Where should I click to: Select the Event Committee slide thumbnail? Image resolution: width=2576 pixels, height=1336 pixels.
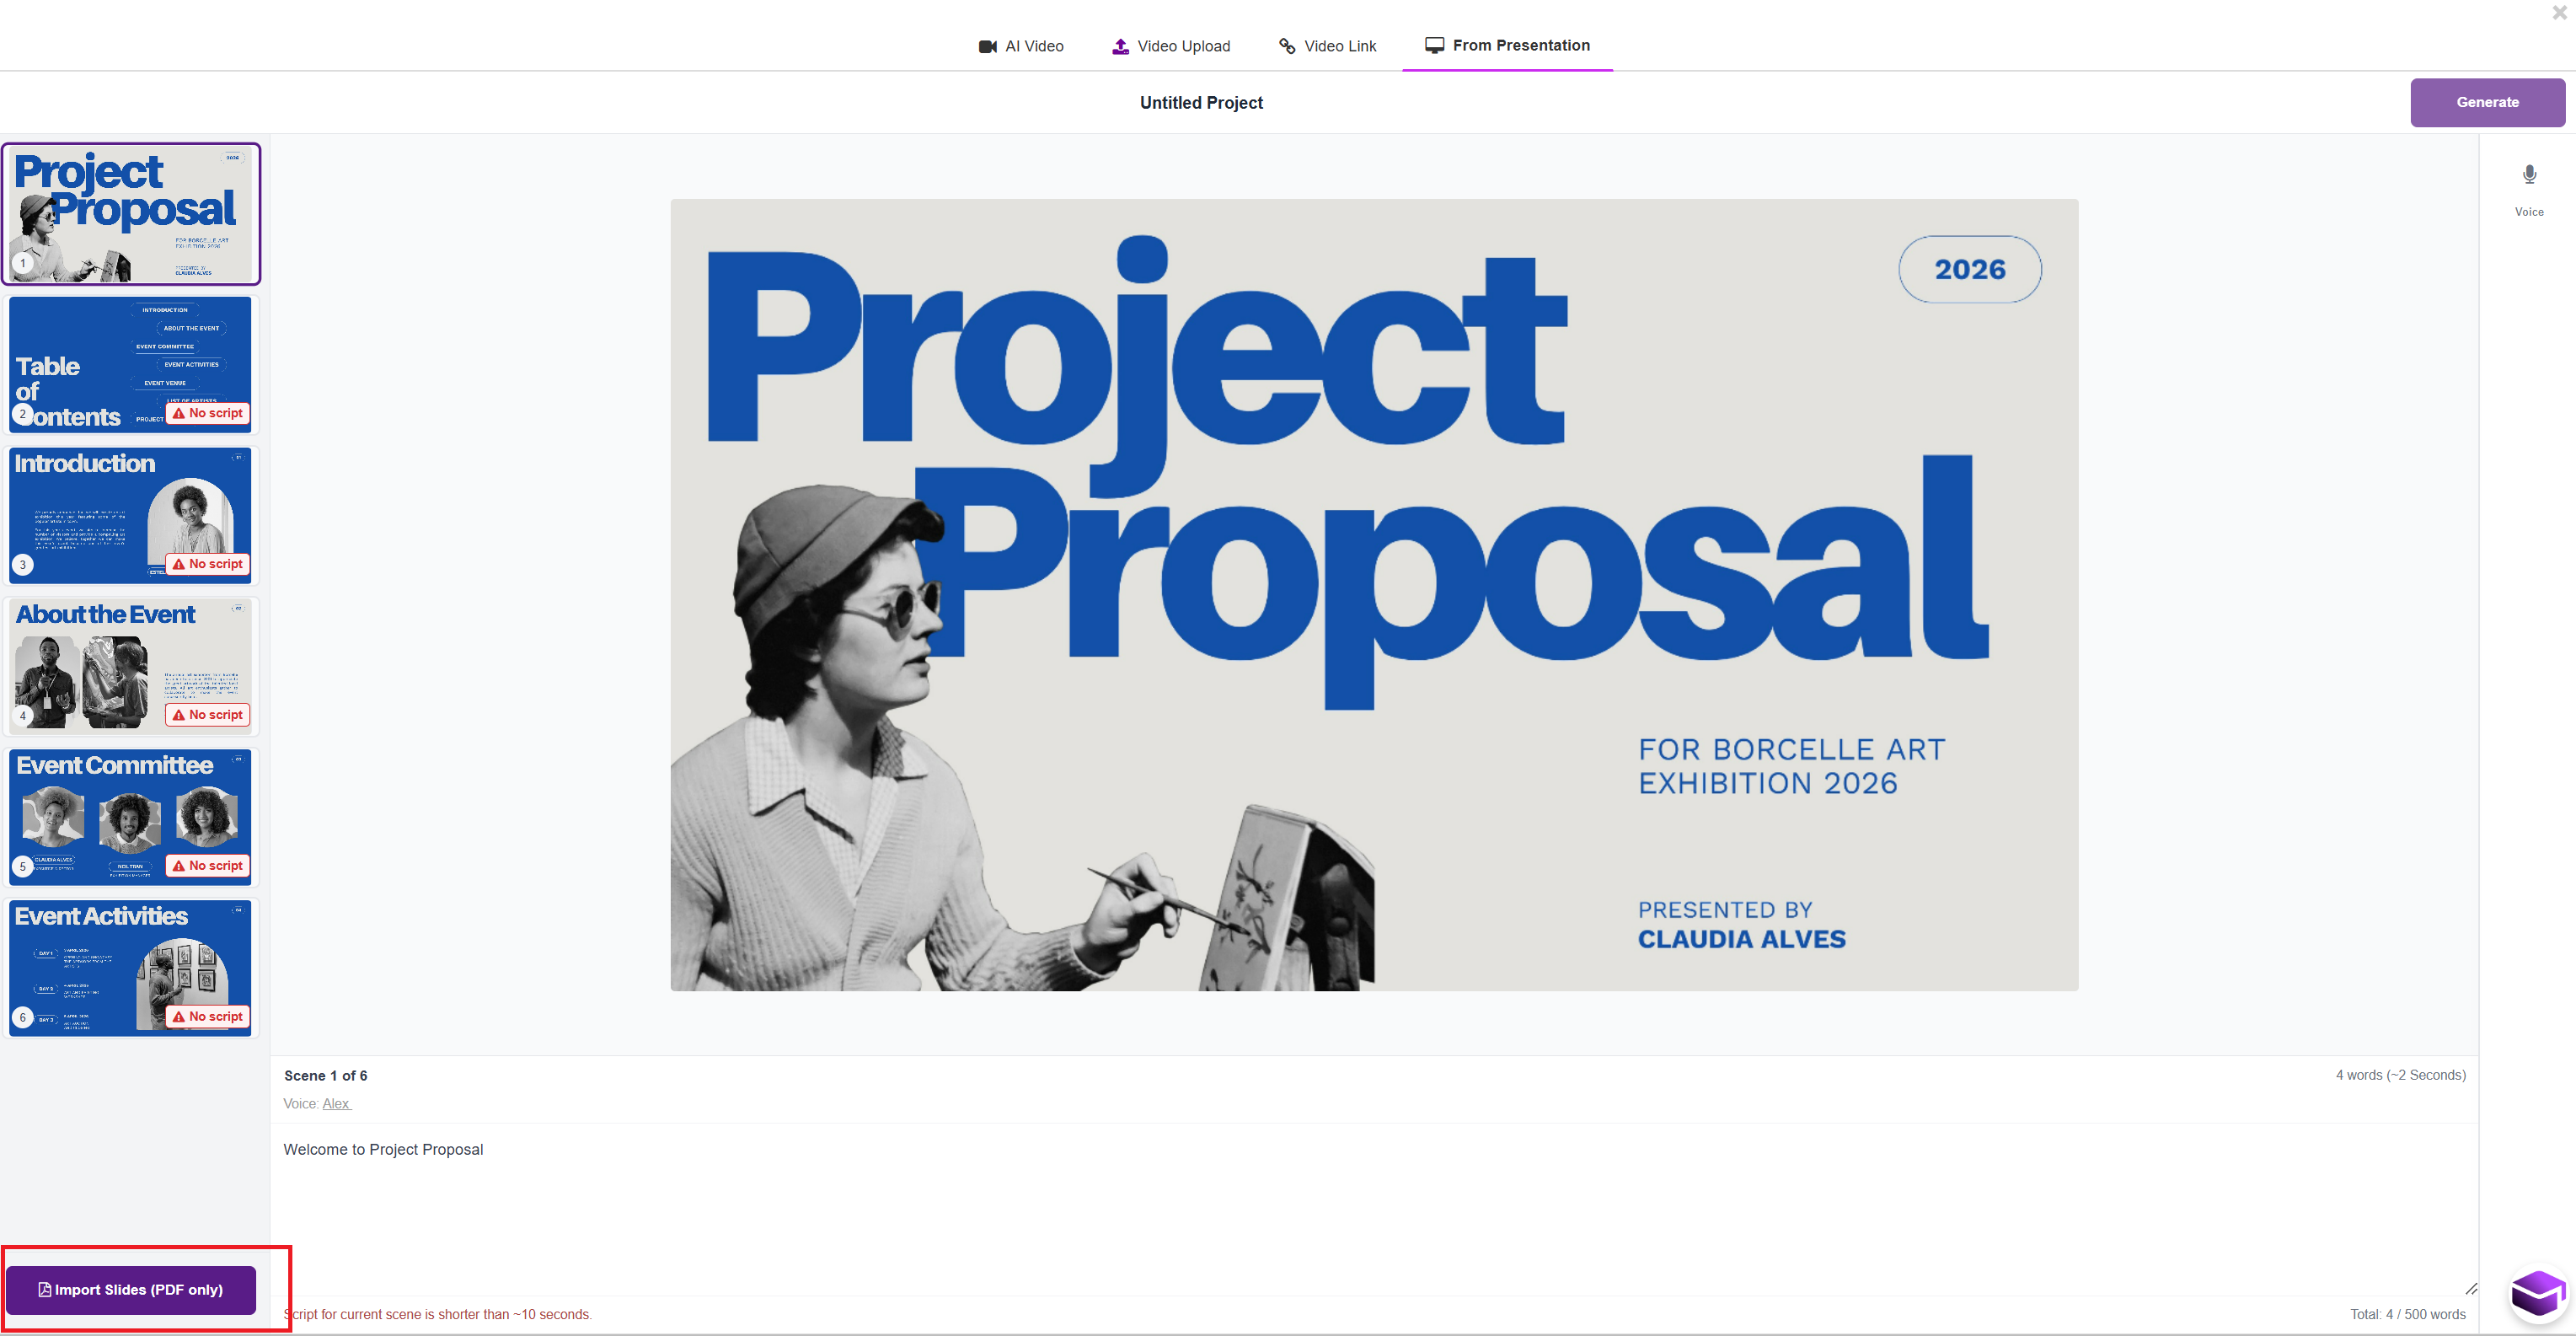(130, 817)
